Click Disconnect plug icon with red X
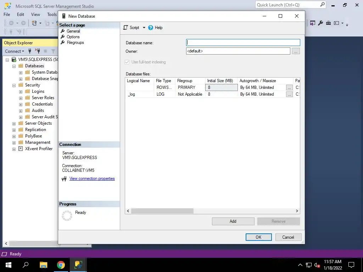The width and height of the screenshot is (363, 272). pos(38,51)
